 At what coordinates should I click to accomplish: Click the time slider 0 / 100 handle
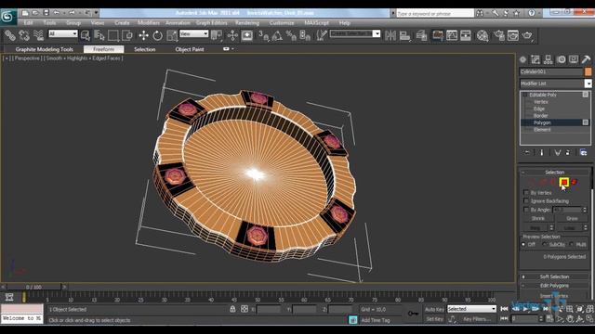(33, 287)
